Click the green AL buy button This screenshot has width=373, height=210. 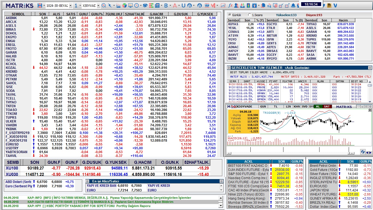coord(318,107)
